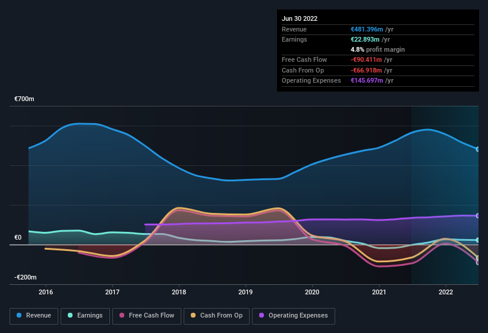The width and height of the screenshot is (488, 333).
Task: Click the teal Earnings legend dot
Action: coord(70,316)
